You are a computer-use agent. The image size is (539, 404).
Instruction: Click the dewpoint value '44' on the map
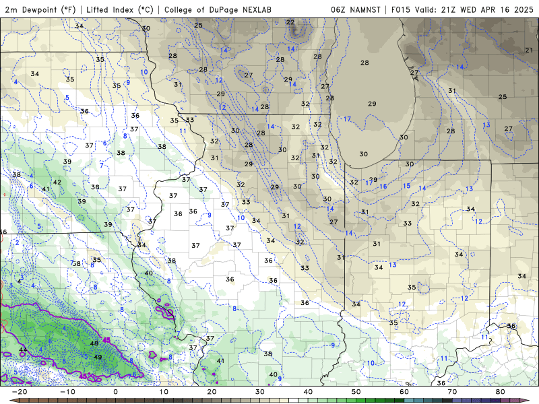(x=23, y=349)
